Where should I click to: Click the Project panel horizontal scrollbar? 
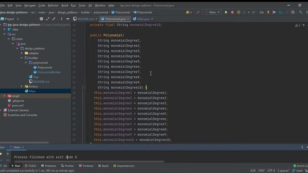tap(24, 143)
